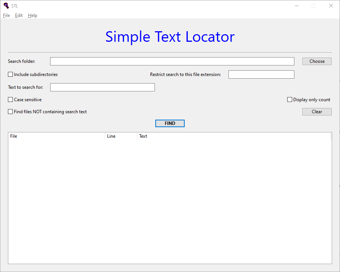Minimize the STL window
Screen dimensions: 340x272
coord(297,6)
